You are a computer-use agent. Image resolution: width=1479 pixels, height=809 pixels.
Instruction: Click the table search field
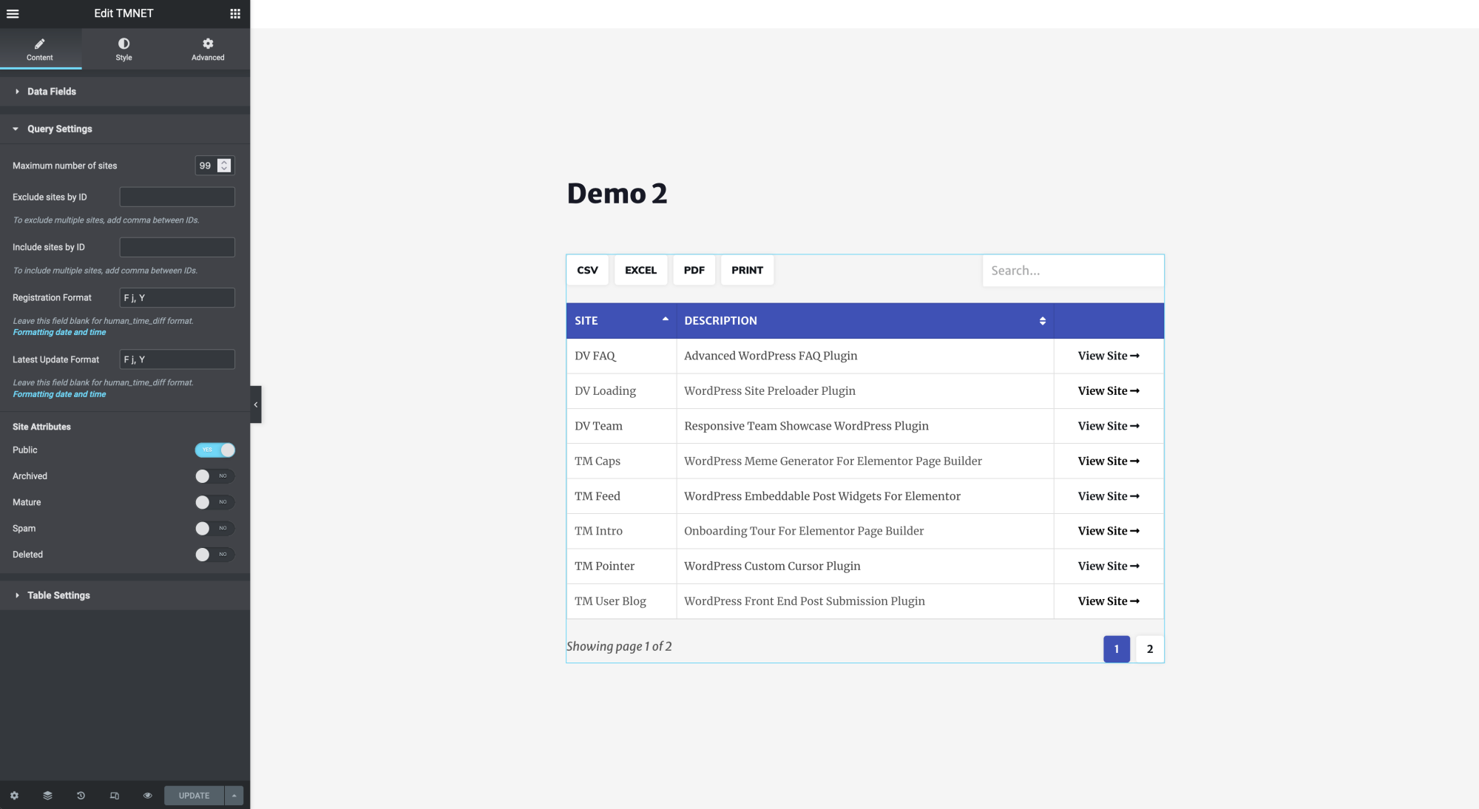pos(1072,270)
